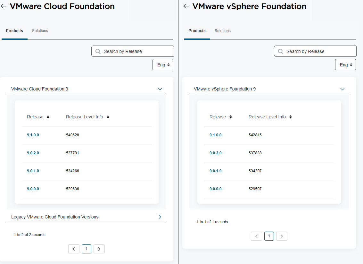Click page 1 button in Cloud Foundation pager
Image resolution: width=363 pixels, height=264 pixels.
[x=87, y=249]
